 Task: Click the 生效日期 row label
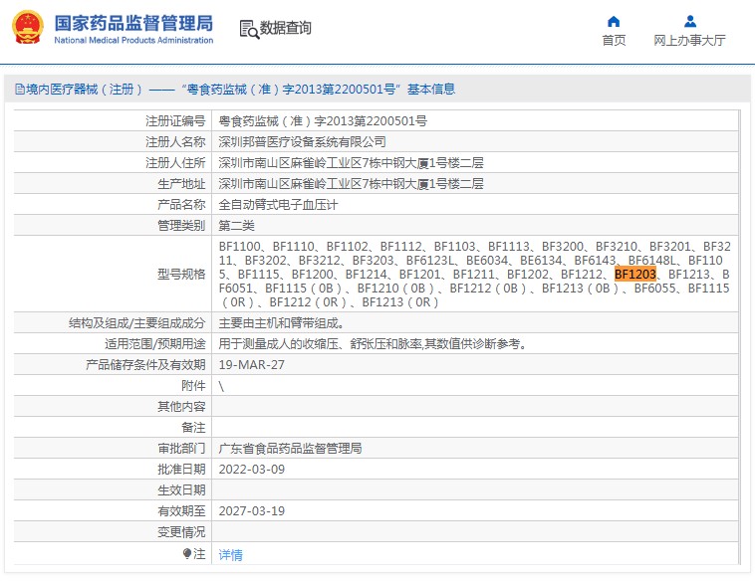[x=181, y=490]
